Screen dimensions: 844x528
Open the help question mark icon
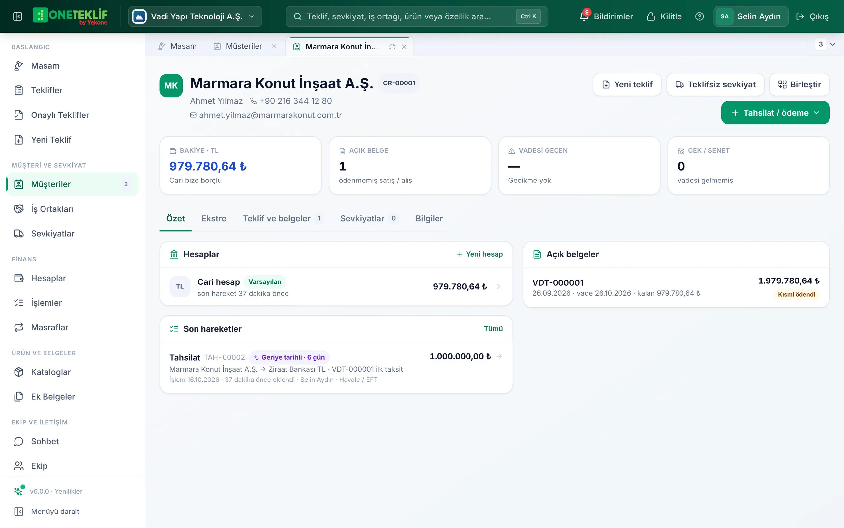[699, 16]
